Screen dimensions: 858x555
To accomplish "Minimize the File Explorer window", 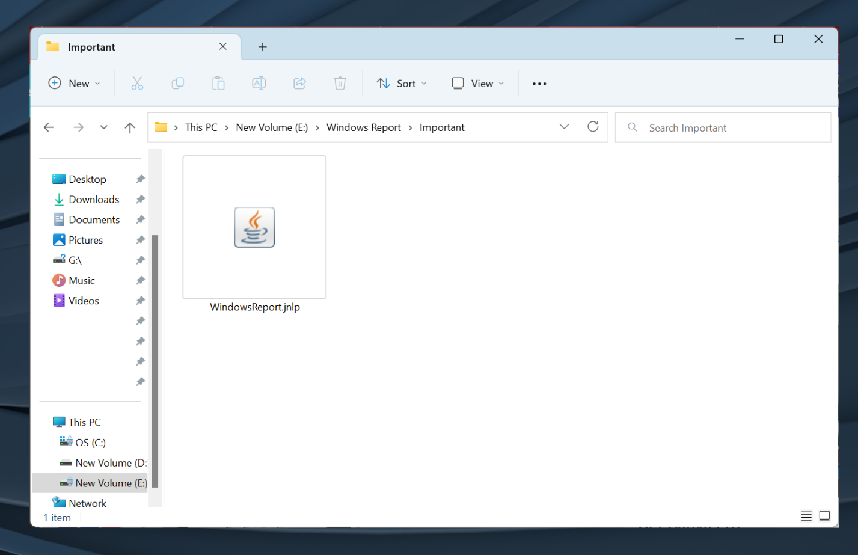I will [x=740, y=39].
